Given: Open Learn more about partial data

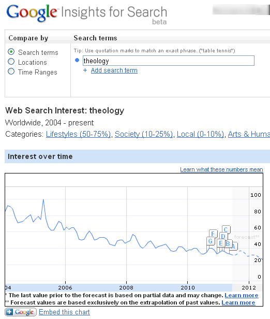Looking at the screenshot, I should pos(242,295).
